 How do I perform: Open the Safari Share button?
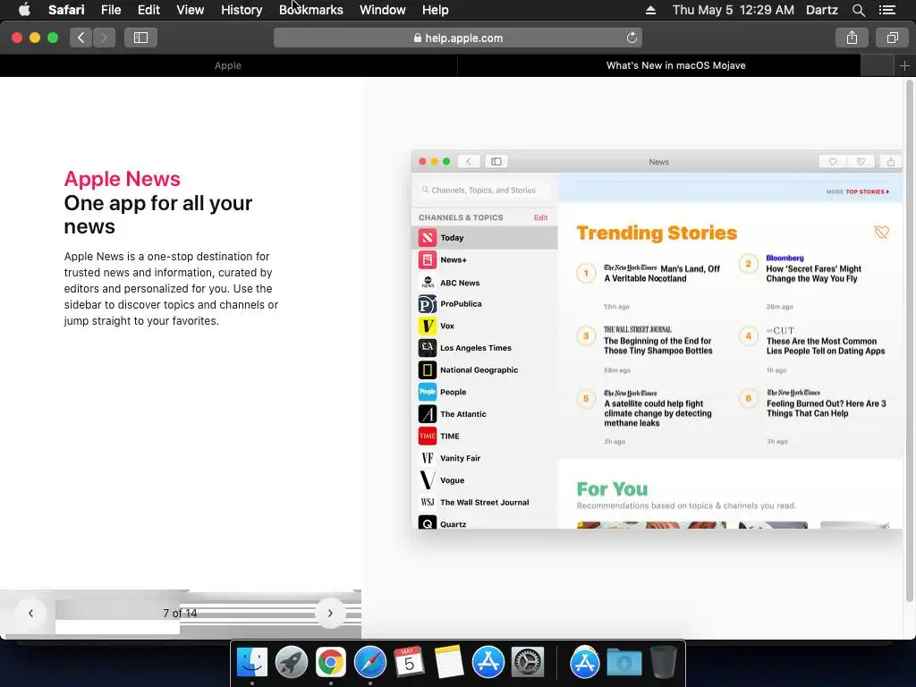tap(852, 38)
